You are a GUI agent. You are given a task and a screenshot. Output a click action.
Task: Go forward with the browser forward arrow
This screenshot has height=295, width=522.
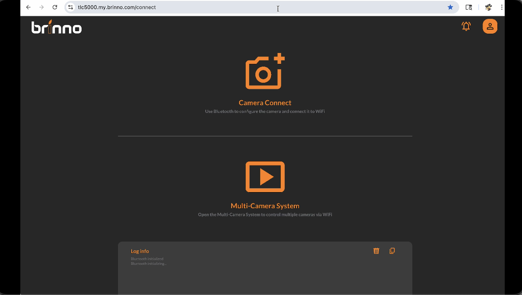(42, 7)
